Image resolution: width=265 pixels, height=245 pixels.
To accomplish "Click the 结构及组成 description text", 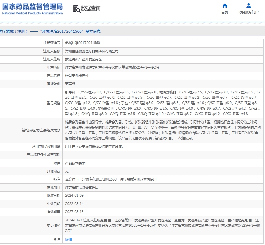I will coord(163,130).
